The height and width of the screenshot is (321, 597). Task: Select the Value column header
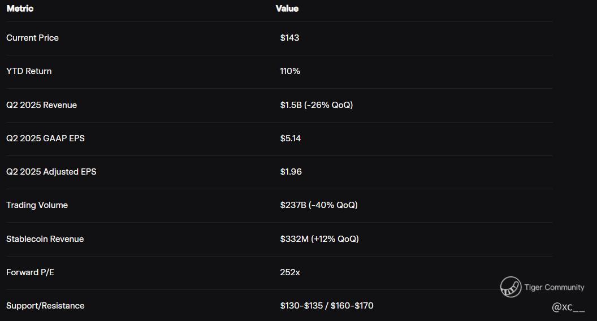[x=287, y=8]
